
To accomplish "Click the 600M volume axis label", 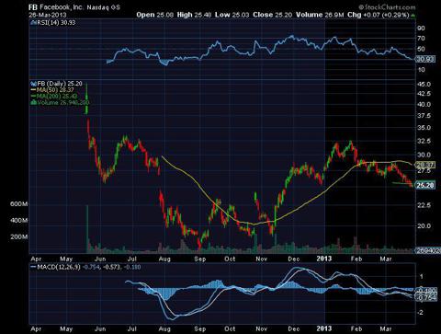I will (18, 204).
